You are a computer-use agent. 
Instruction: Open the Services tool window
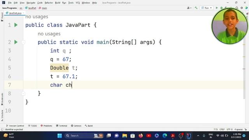click(x=76, y=126)
